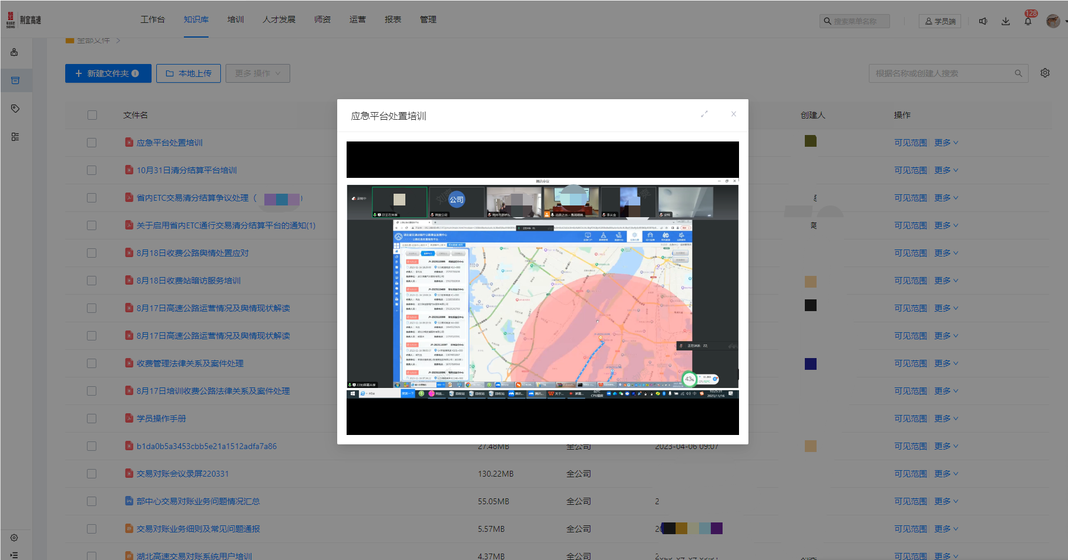
Task: Check the box for 10月31日清分结算平台培训
Action: 92,170
